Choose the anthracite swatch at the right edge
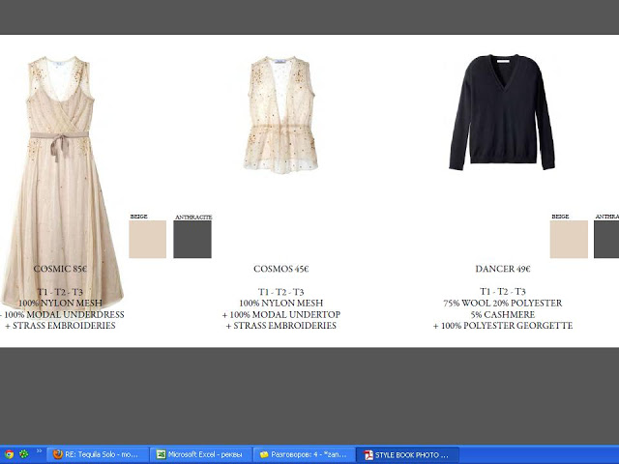The width and height of the screenshot is (619, 464). [606, 239]
